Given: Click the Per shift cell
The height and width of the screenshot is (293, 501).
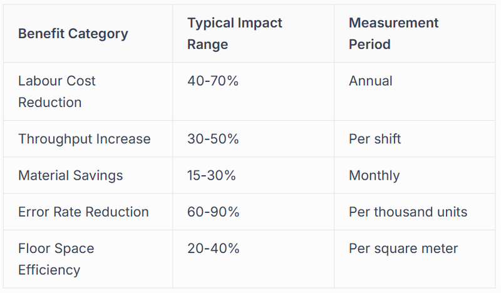Looking at the screenshot, I should point(374,139).
